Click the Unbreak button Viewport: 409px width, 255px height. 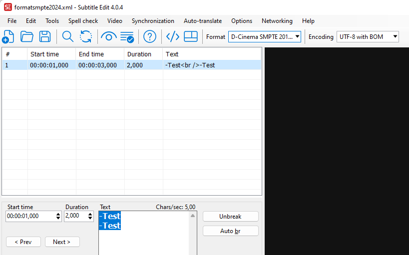click(230, 217)
